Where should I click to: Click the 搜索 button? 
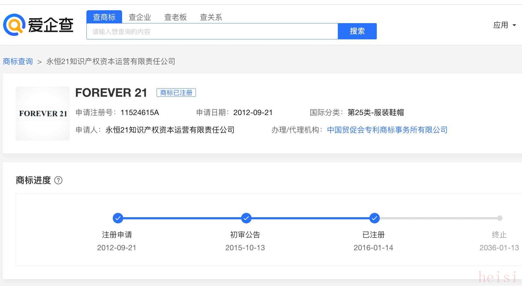point(357,31)
